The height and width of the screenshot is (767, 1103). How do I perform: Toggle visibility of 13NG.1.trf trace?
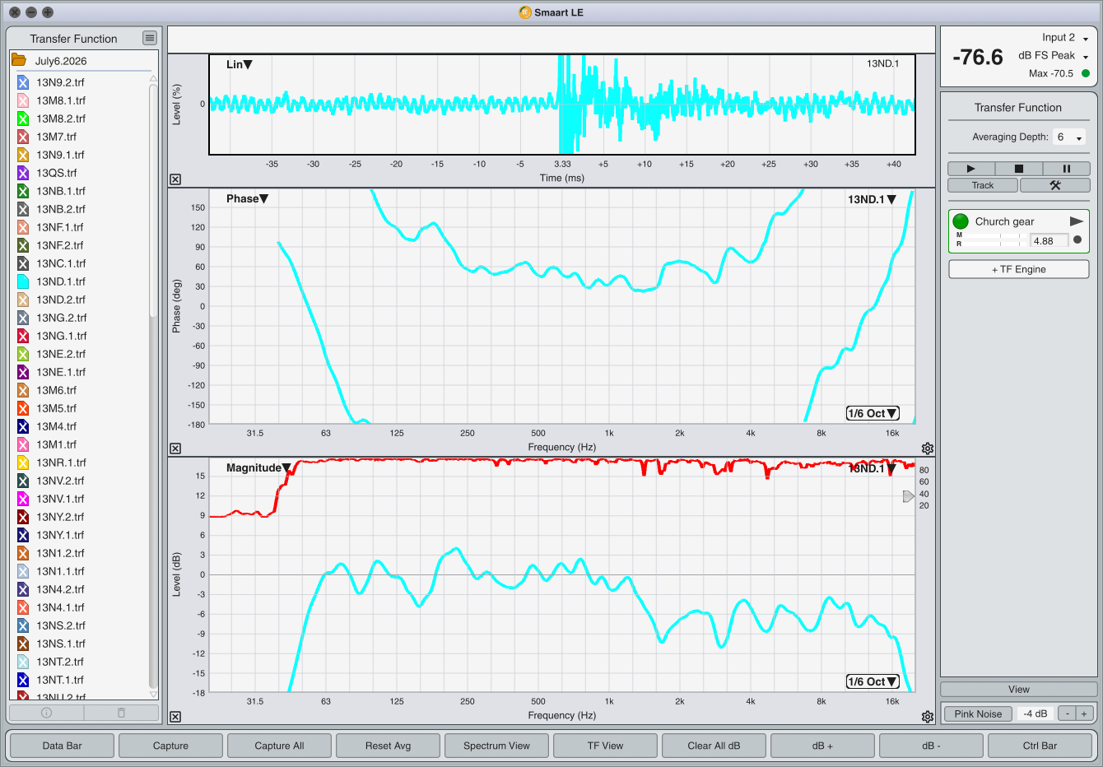tap(23, 336)
